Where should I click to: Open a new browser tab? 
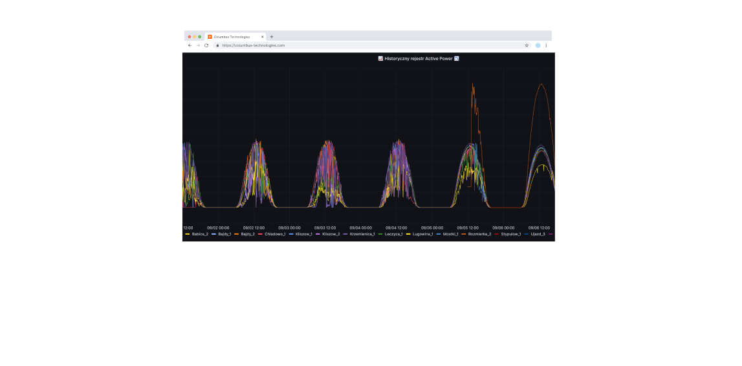tap(272, 37)
